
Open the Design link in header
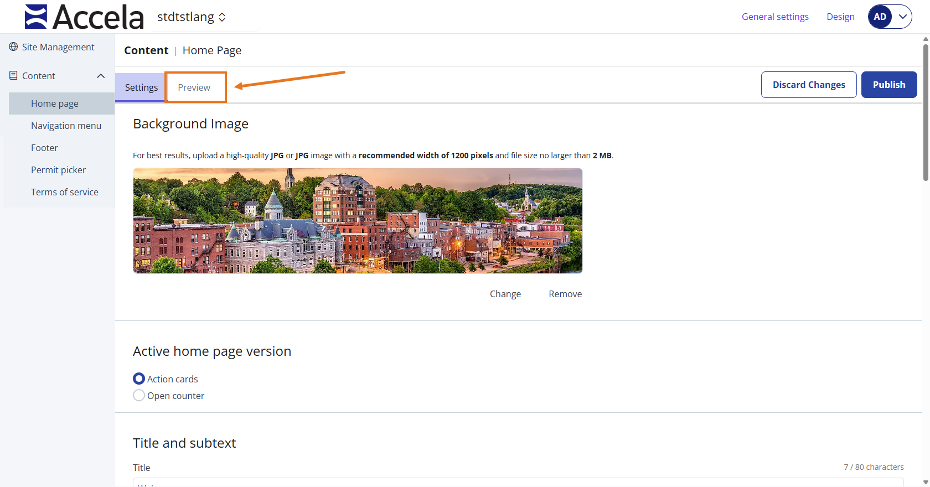(x=840, y=17)
